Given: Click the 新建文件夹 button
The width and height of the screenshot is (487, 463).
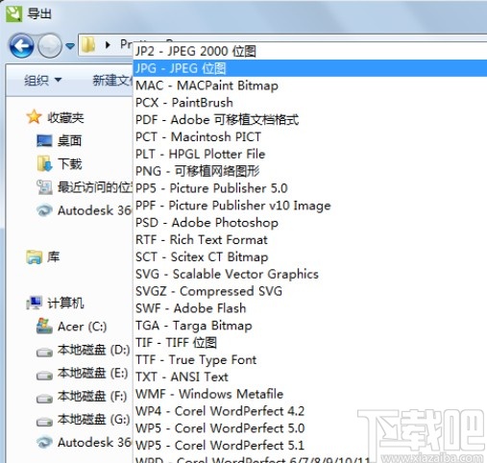Looking at the screenshot, I should (112, 80).
